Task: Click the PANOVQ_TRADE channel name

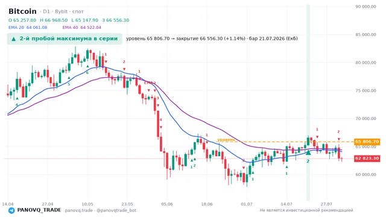Action: (x=39, y=210)
